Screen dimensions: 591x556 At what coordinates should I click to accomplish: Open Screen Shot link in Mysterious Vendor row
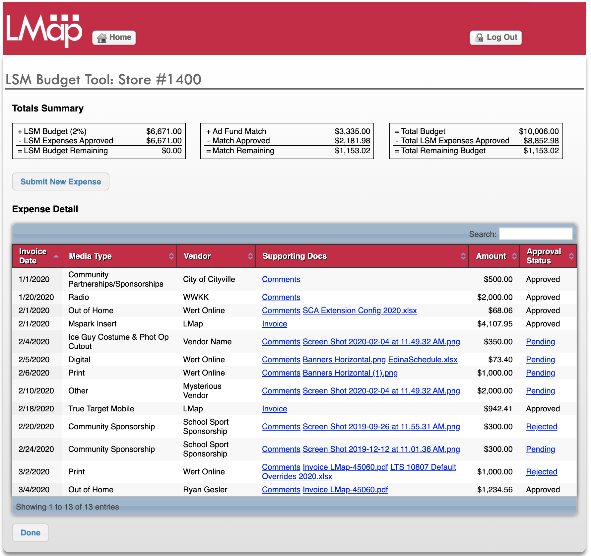pyautogui.click(x=381, y=391)
